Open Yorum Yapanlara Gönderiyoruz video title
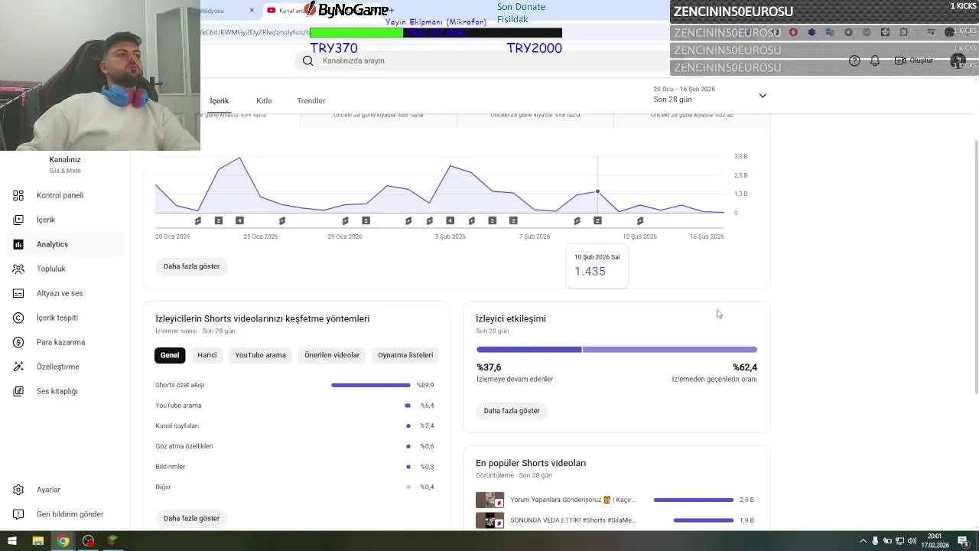This screenshot has height=551, width=979. 573,500
